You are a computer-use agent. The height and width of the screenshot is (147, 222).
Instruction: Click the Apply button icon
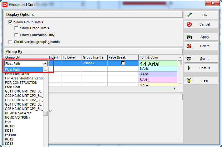click(189, 37)
